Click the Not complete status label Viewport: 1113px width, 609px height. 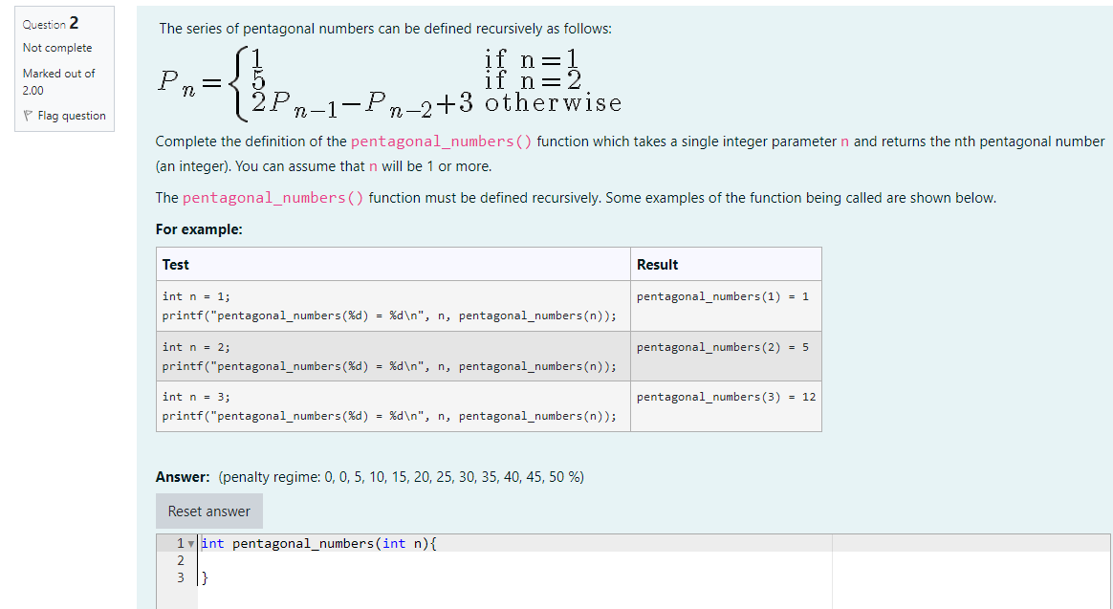point(59,48)
